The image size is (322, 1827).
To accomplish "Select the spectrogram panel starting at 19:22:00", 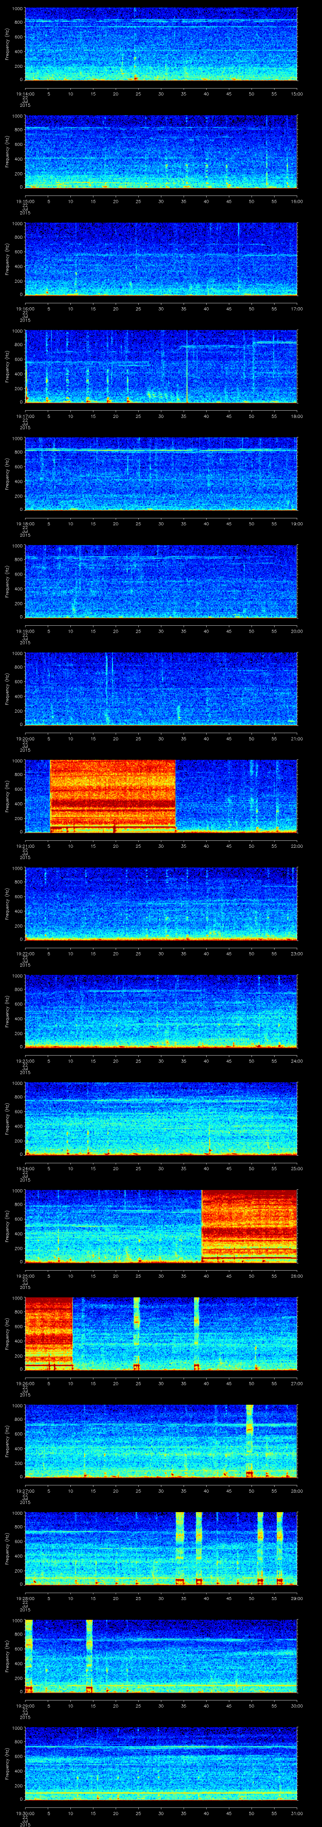I will 161,903.
